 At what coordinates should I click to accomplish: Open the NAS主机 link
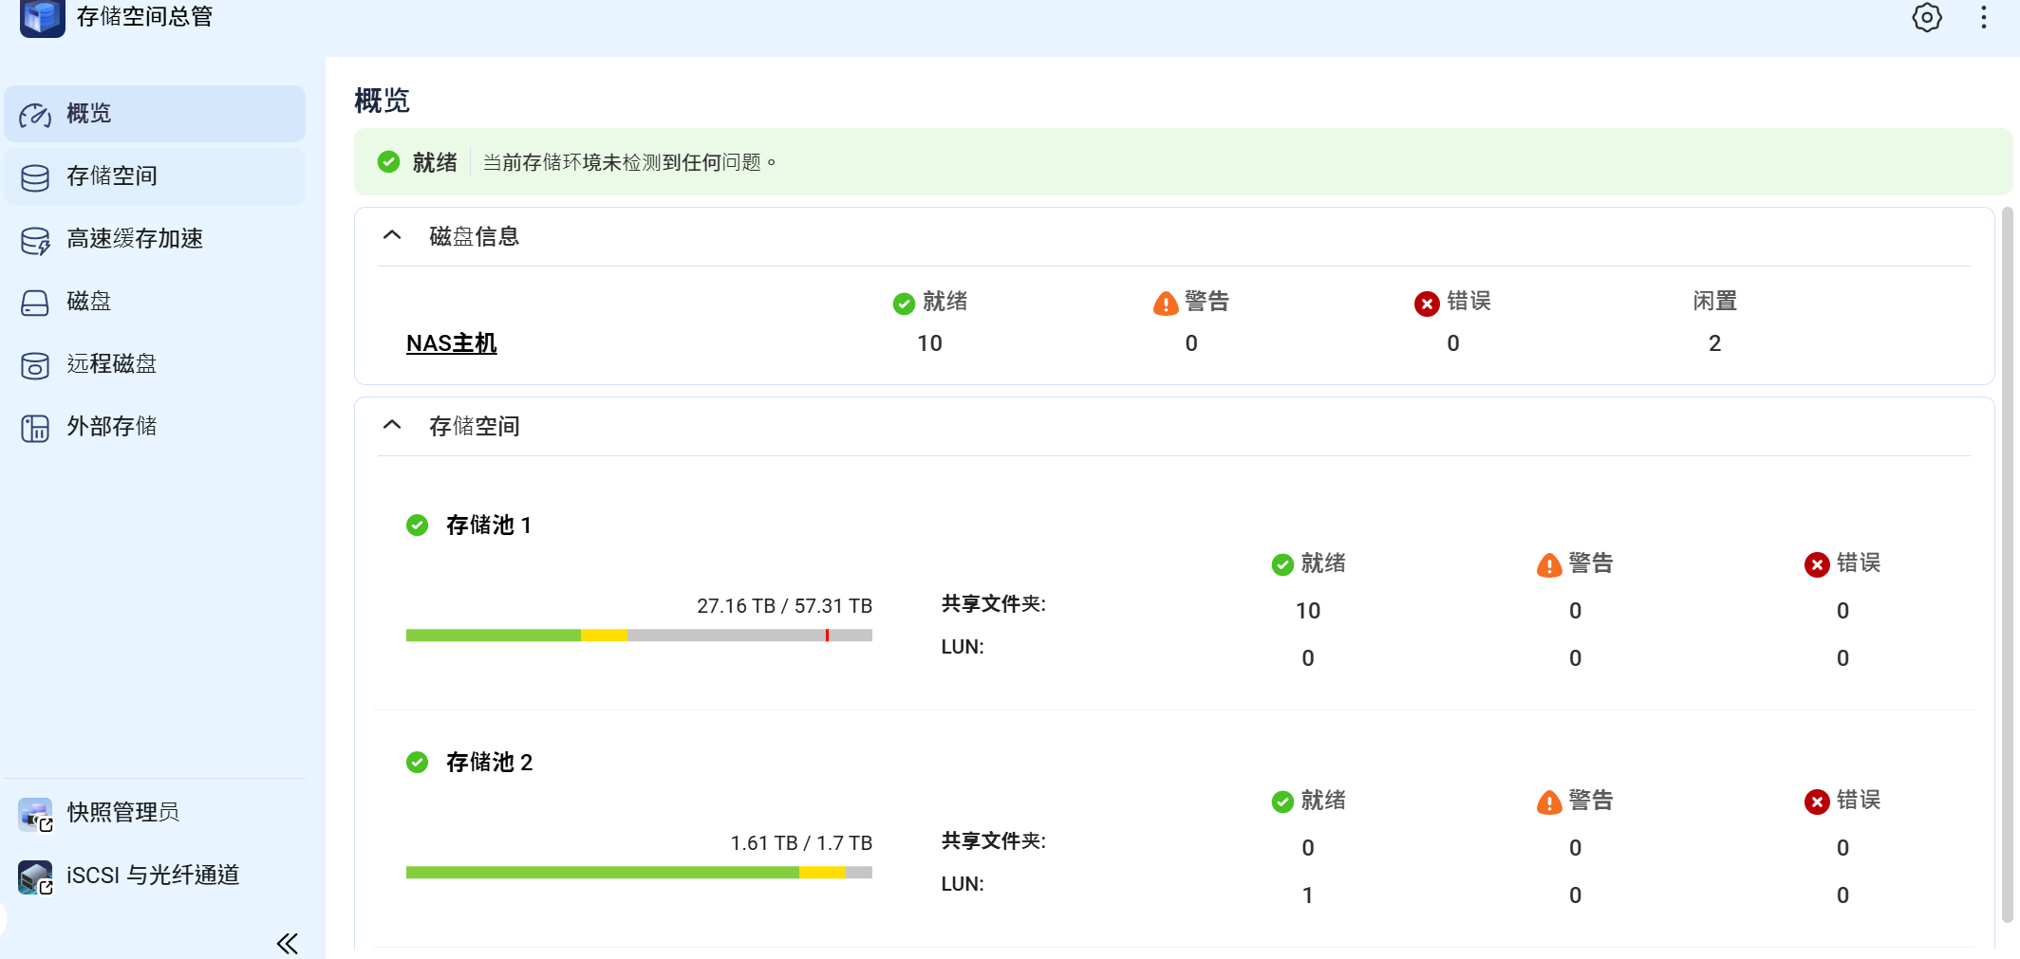pyautogui.click(x=451, y=343)
